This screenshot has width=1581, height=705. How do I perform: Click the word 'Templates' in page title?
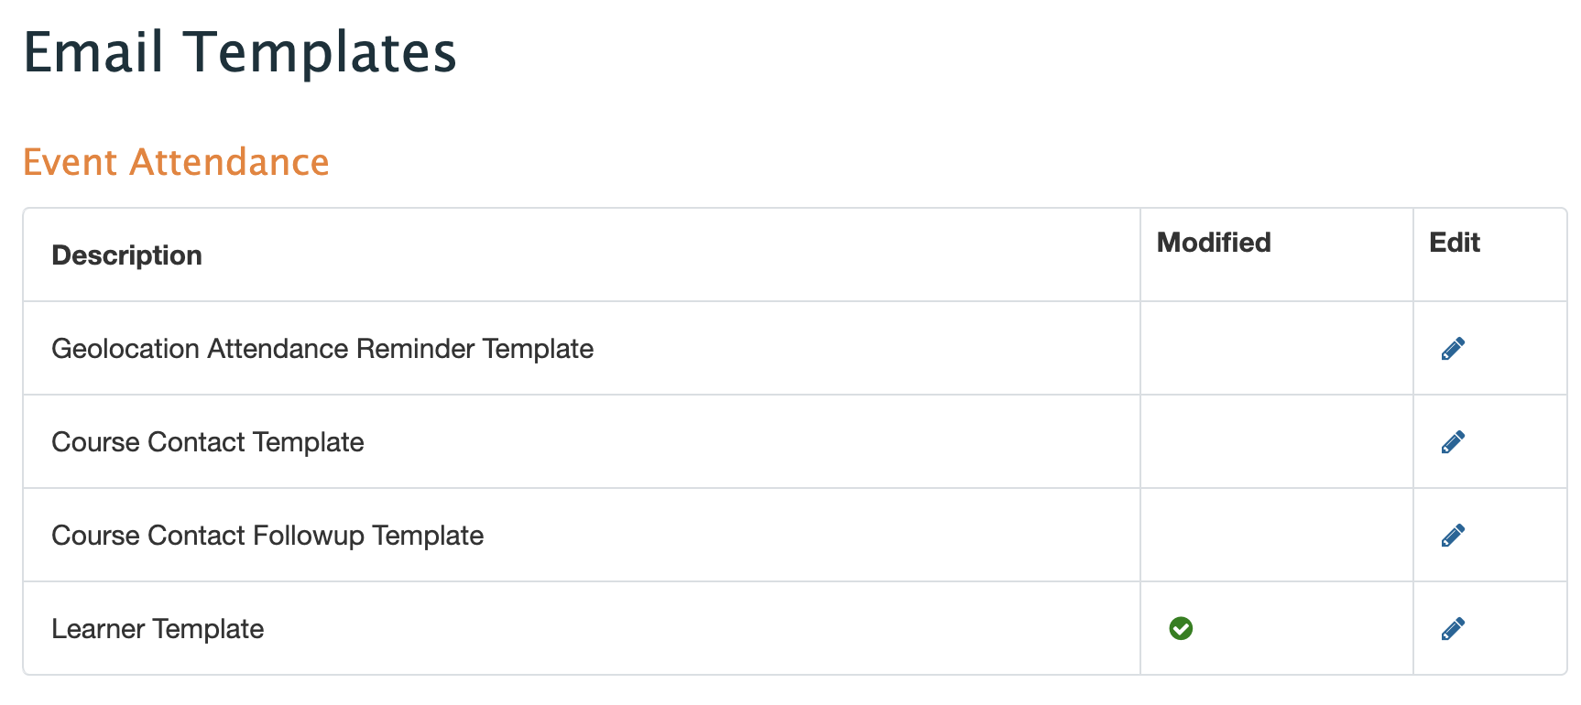(320, 52)
